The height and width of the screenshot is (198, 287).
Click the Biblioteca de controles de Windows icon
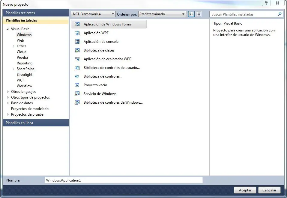click(x=77, y=102)
